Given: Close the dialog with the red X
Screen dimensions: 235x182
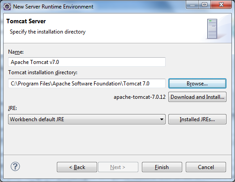Looking at the screenshot, I should point(221,5).
